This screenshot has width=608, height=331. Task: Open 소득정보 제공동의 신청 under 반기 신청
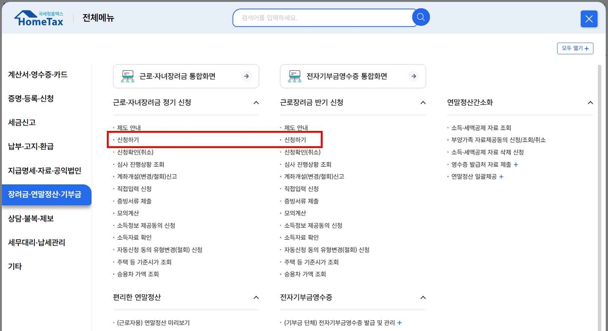tap(313, 226)
